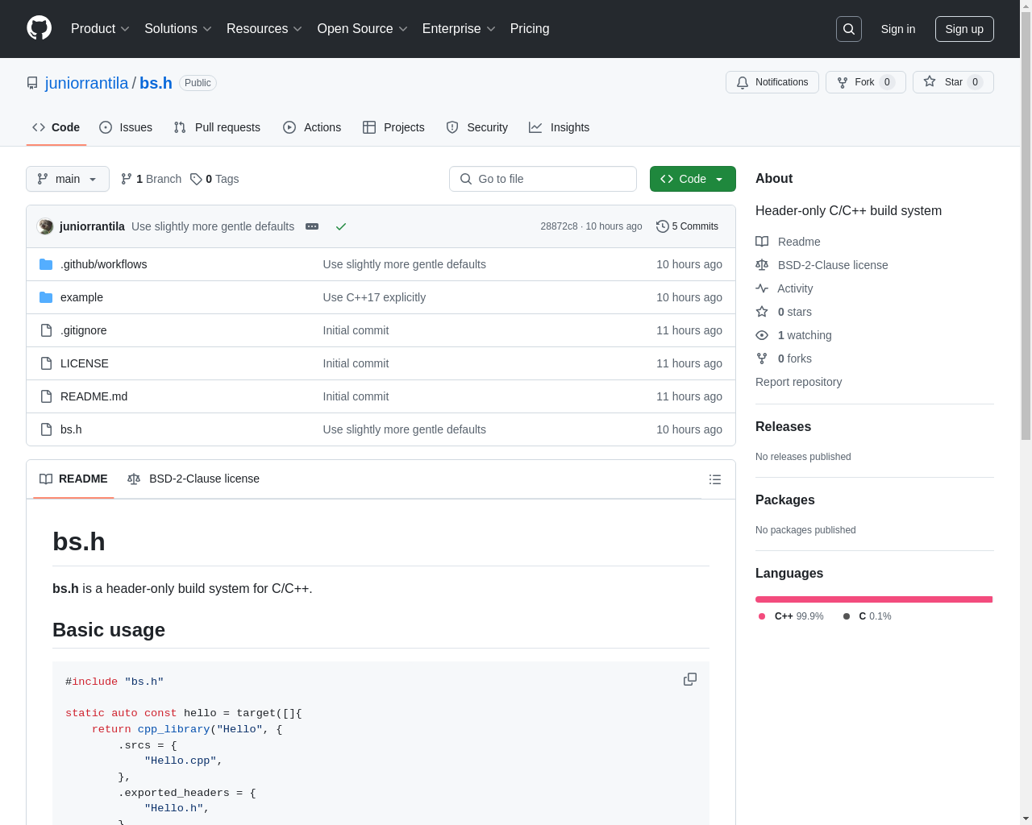Image resolution: width=1032 pixels, height=825 pixels.
Task: Open the README.md file
Action: (x=94, y=396)
